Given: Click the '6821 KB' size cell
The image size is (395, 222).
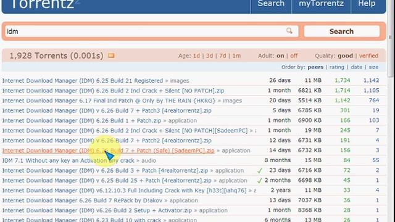Looking at the screenshot, I should 310,91.
